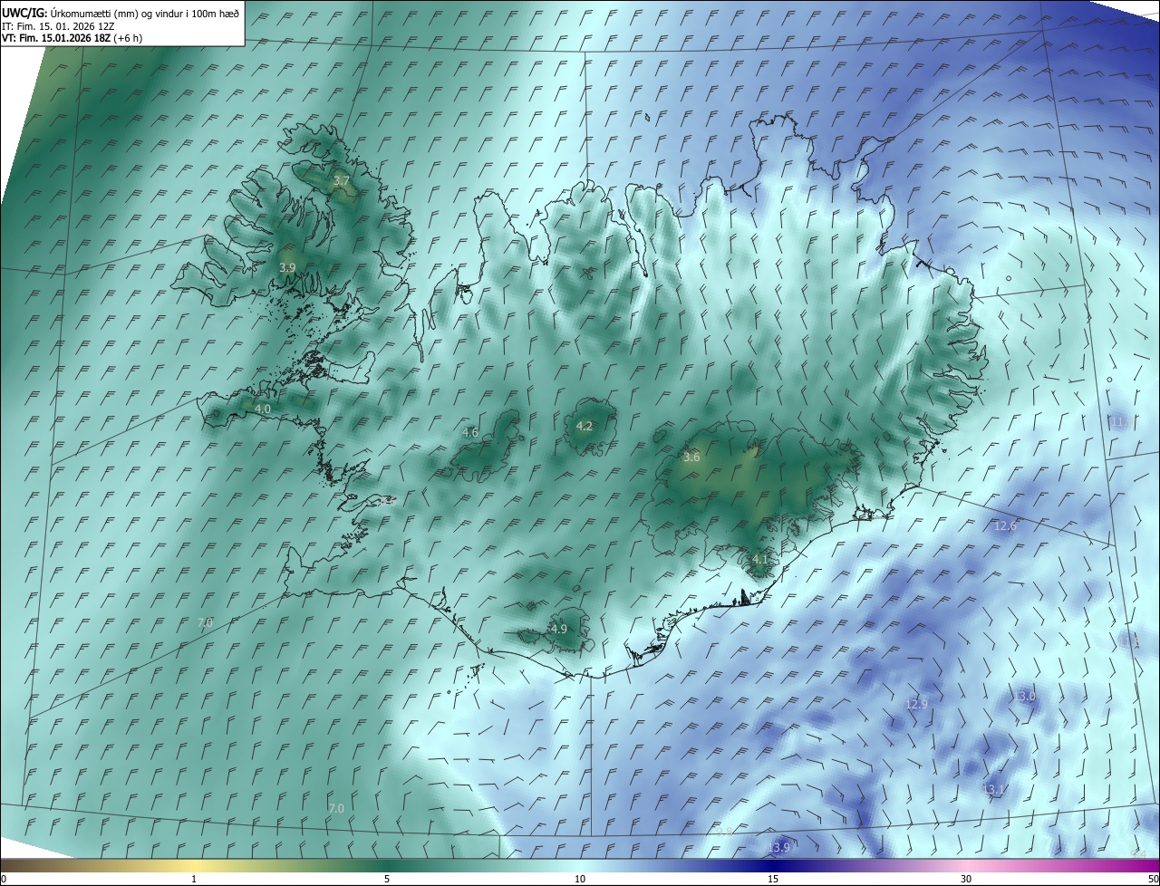The height and width of the screenshot is (886, 1160).
Task: Click the 4.2 value on Hofsjökull glacier
Action: tap(585, 426)
